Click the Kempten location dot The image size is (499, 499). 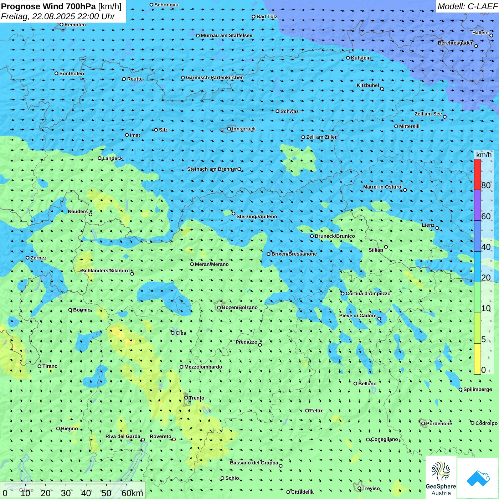[x=62, y=25]
